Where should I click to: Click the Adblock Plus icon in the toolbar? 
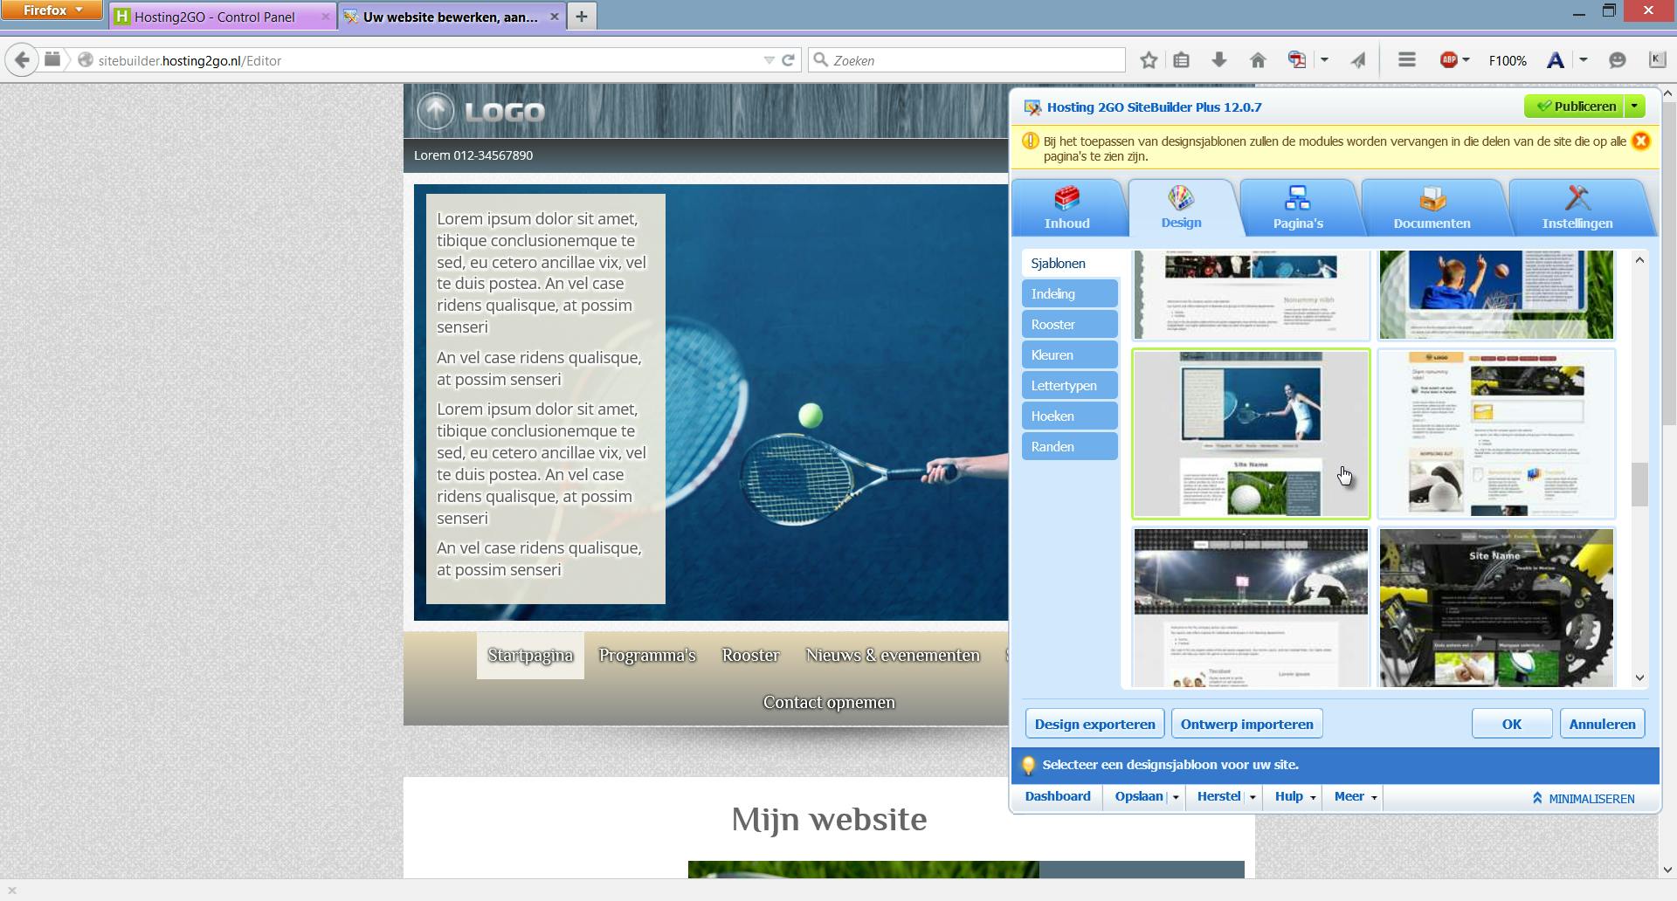coord(1450,60)
